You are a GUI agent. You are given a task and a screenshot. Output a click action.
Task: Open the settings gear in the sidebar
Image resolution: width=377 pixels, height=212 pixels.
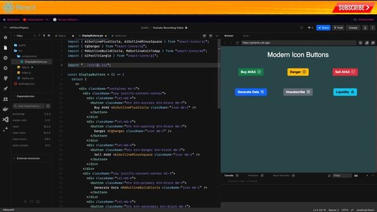[5, 68]
